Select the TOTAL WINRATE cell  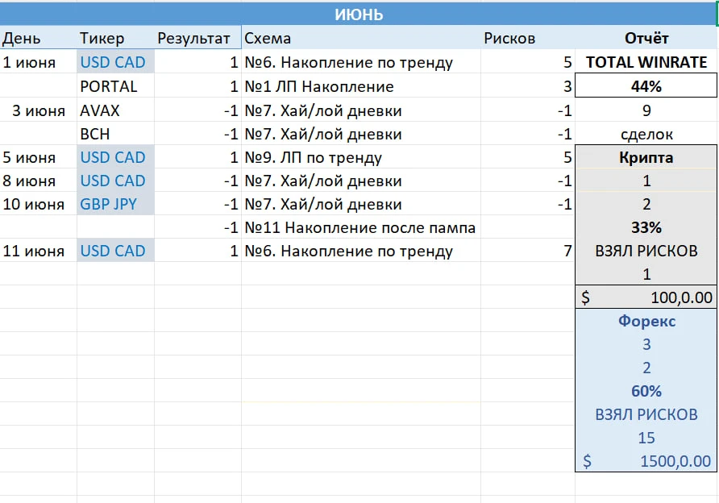click(646, 62)
